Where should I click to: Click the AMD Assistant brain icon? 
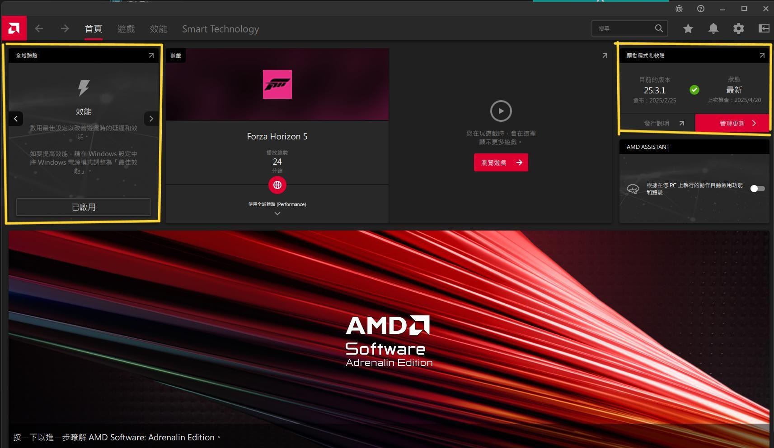point(633,189)
